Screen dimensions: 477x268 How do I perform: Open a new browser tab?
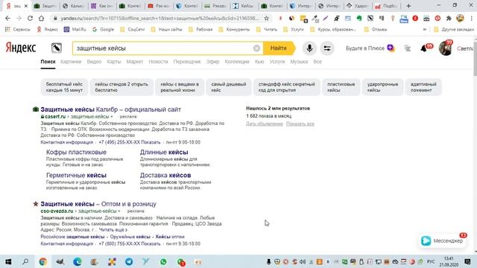pos(408,6)
